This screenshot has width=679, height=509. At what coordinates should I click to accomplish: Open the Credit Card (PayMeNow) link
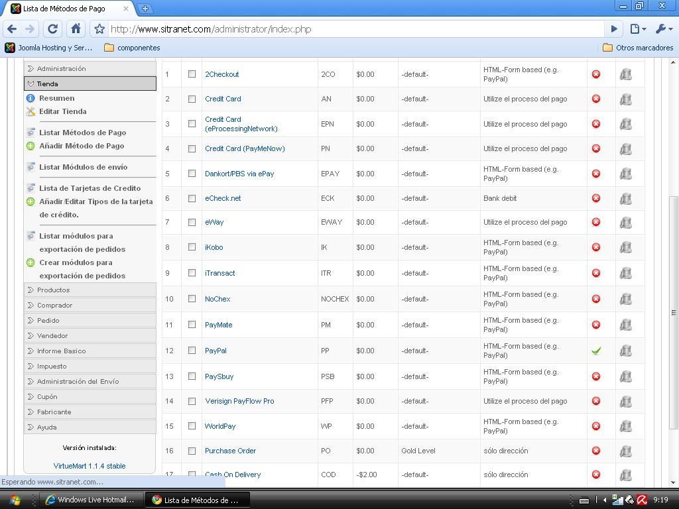point(245,148)
